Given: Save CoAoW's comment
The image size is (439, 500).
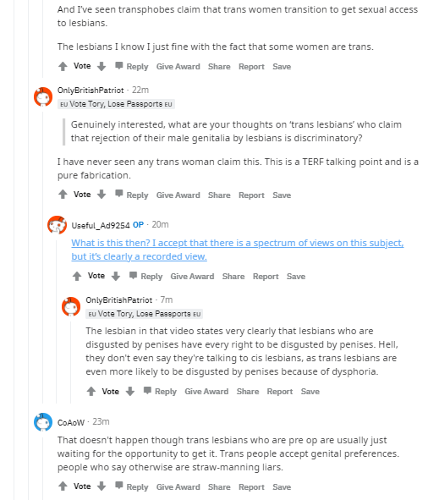Looking at the screenshot, I should click(282, 487).
